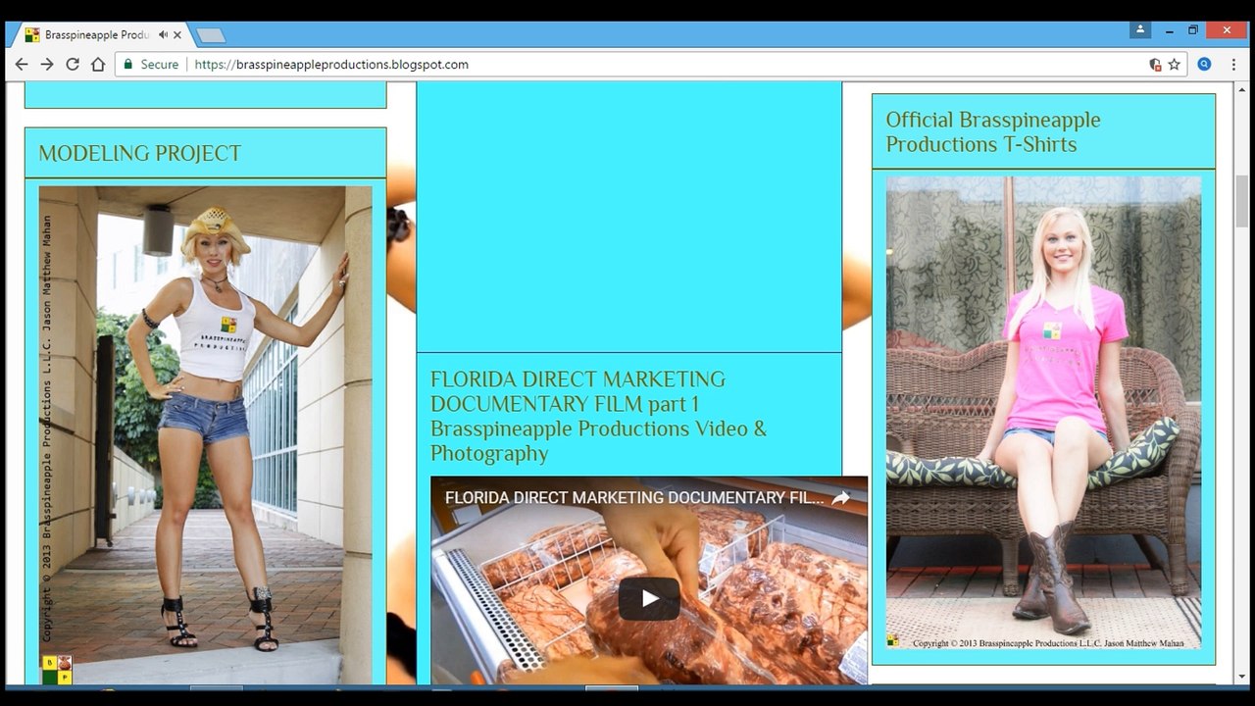Image resolution: width=1255 pixels, height=706 pixels.
Task: Open the browser home page
Action: [x=98, y=64]
